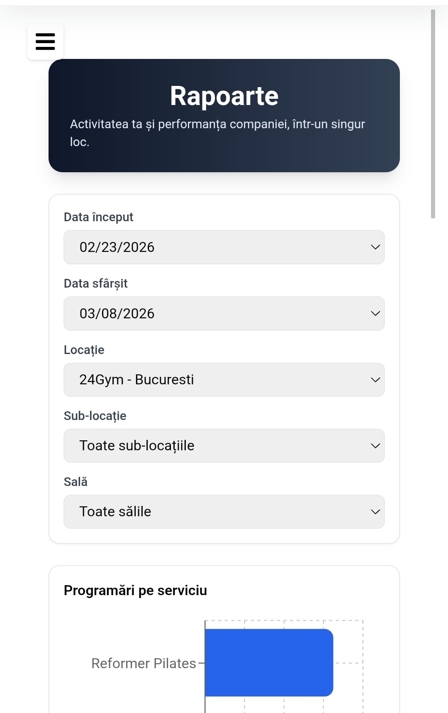Expand the Toate sub-locațiile dropdown
Screen dimensions: 448x713
pos(224,446)
